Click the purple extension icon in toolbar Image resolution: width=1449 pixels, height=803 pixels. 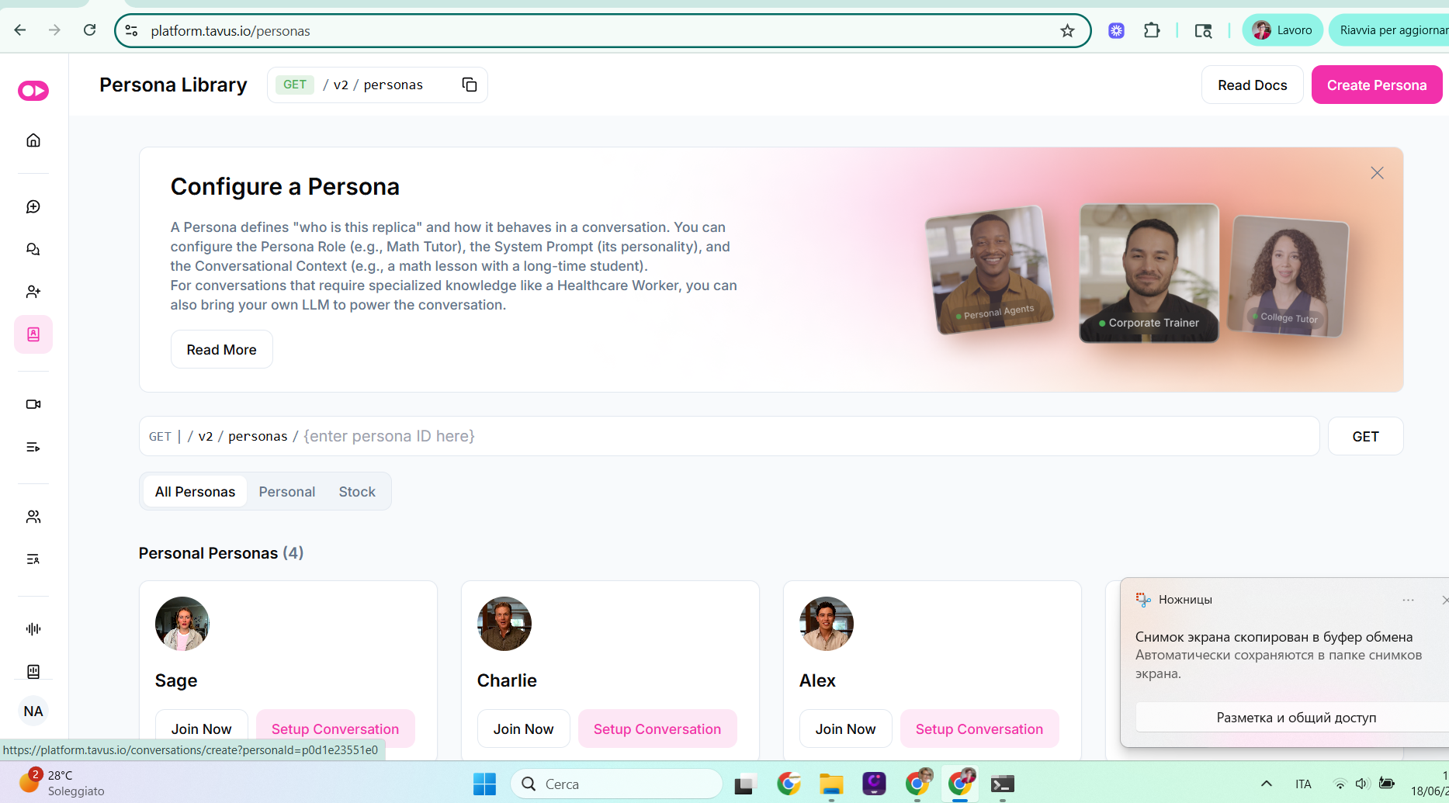1116,31
